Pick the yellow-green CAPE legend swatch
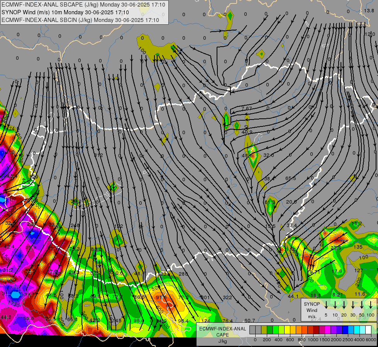This screenshot has height=347, width=378. (x=281, y=330)
